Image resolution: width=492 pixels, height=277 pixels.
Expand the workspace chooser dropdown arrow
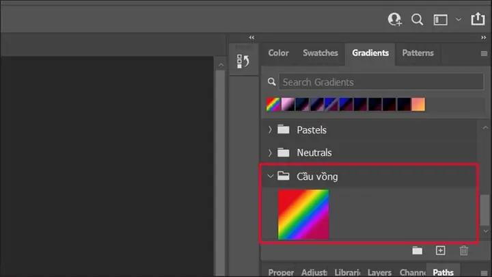click(459, 19)
